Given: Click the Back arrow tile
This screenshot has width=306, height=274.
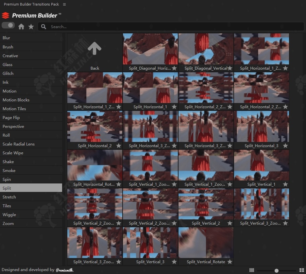Looking at the screenshot, I should (95, 49).
